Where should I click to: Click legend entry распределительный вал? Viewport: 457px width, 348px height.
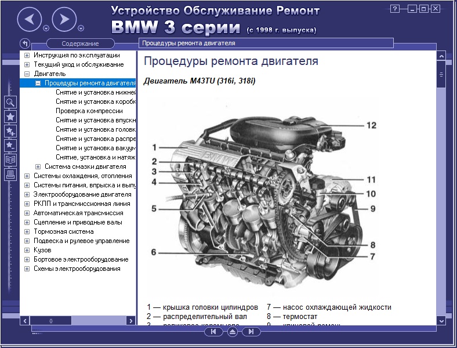point(205,317)
